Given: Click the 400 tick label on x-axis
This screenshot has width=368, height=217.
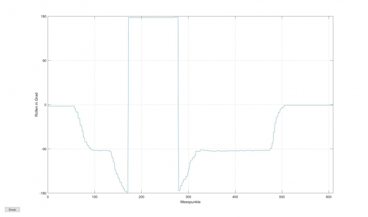Looking at the screenshot, I should 235,197.
